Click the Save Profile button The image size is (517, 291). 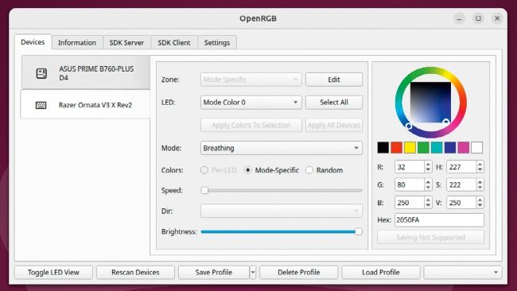coord(214,272)
